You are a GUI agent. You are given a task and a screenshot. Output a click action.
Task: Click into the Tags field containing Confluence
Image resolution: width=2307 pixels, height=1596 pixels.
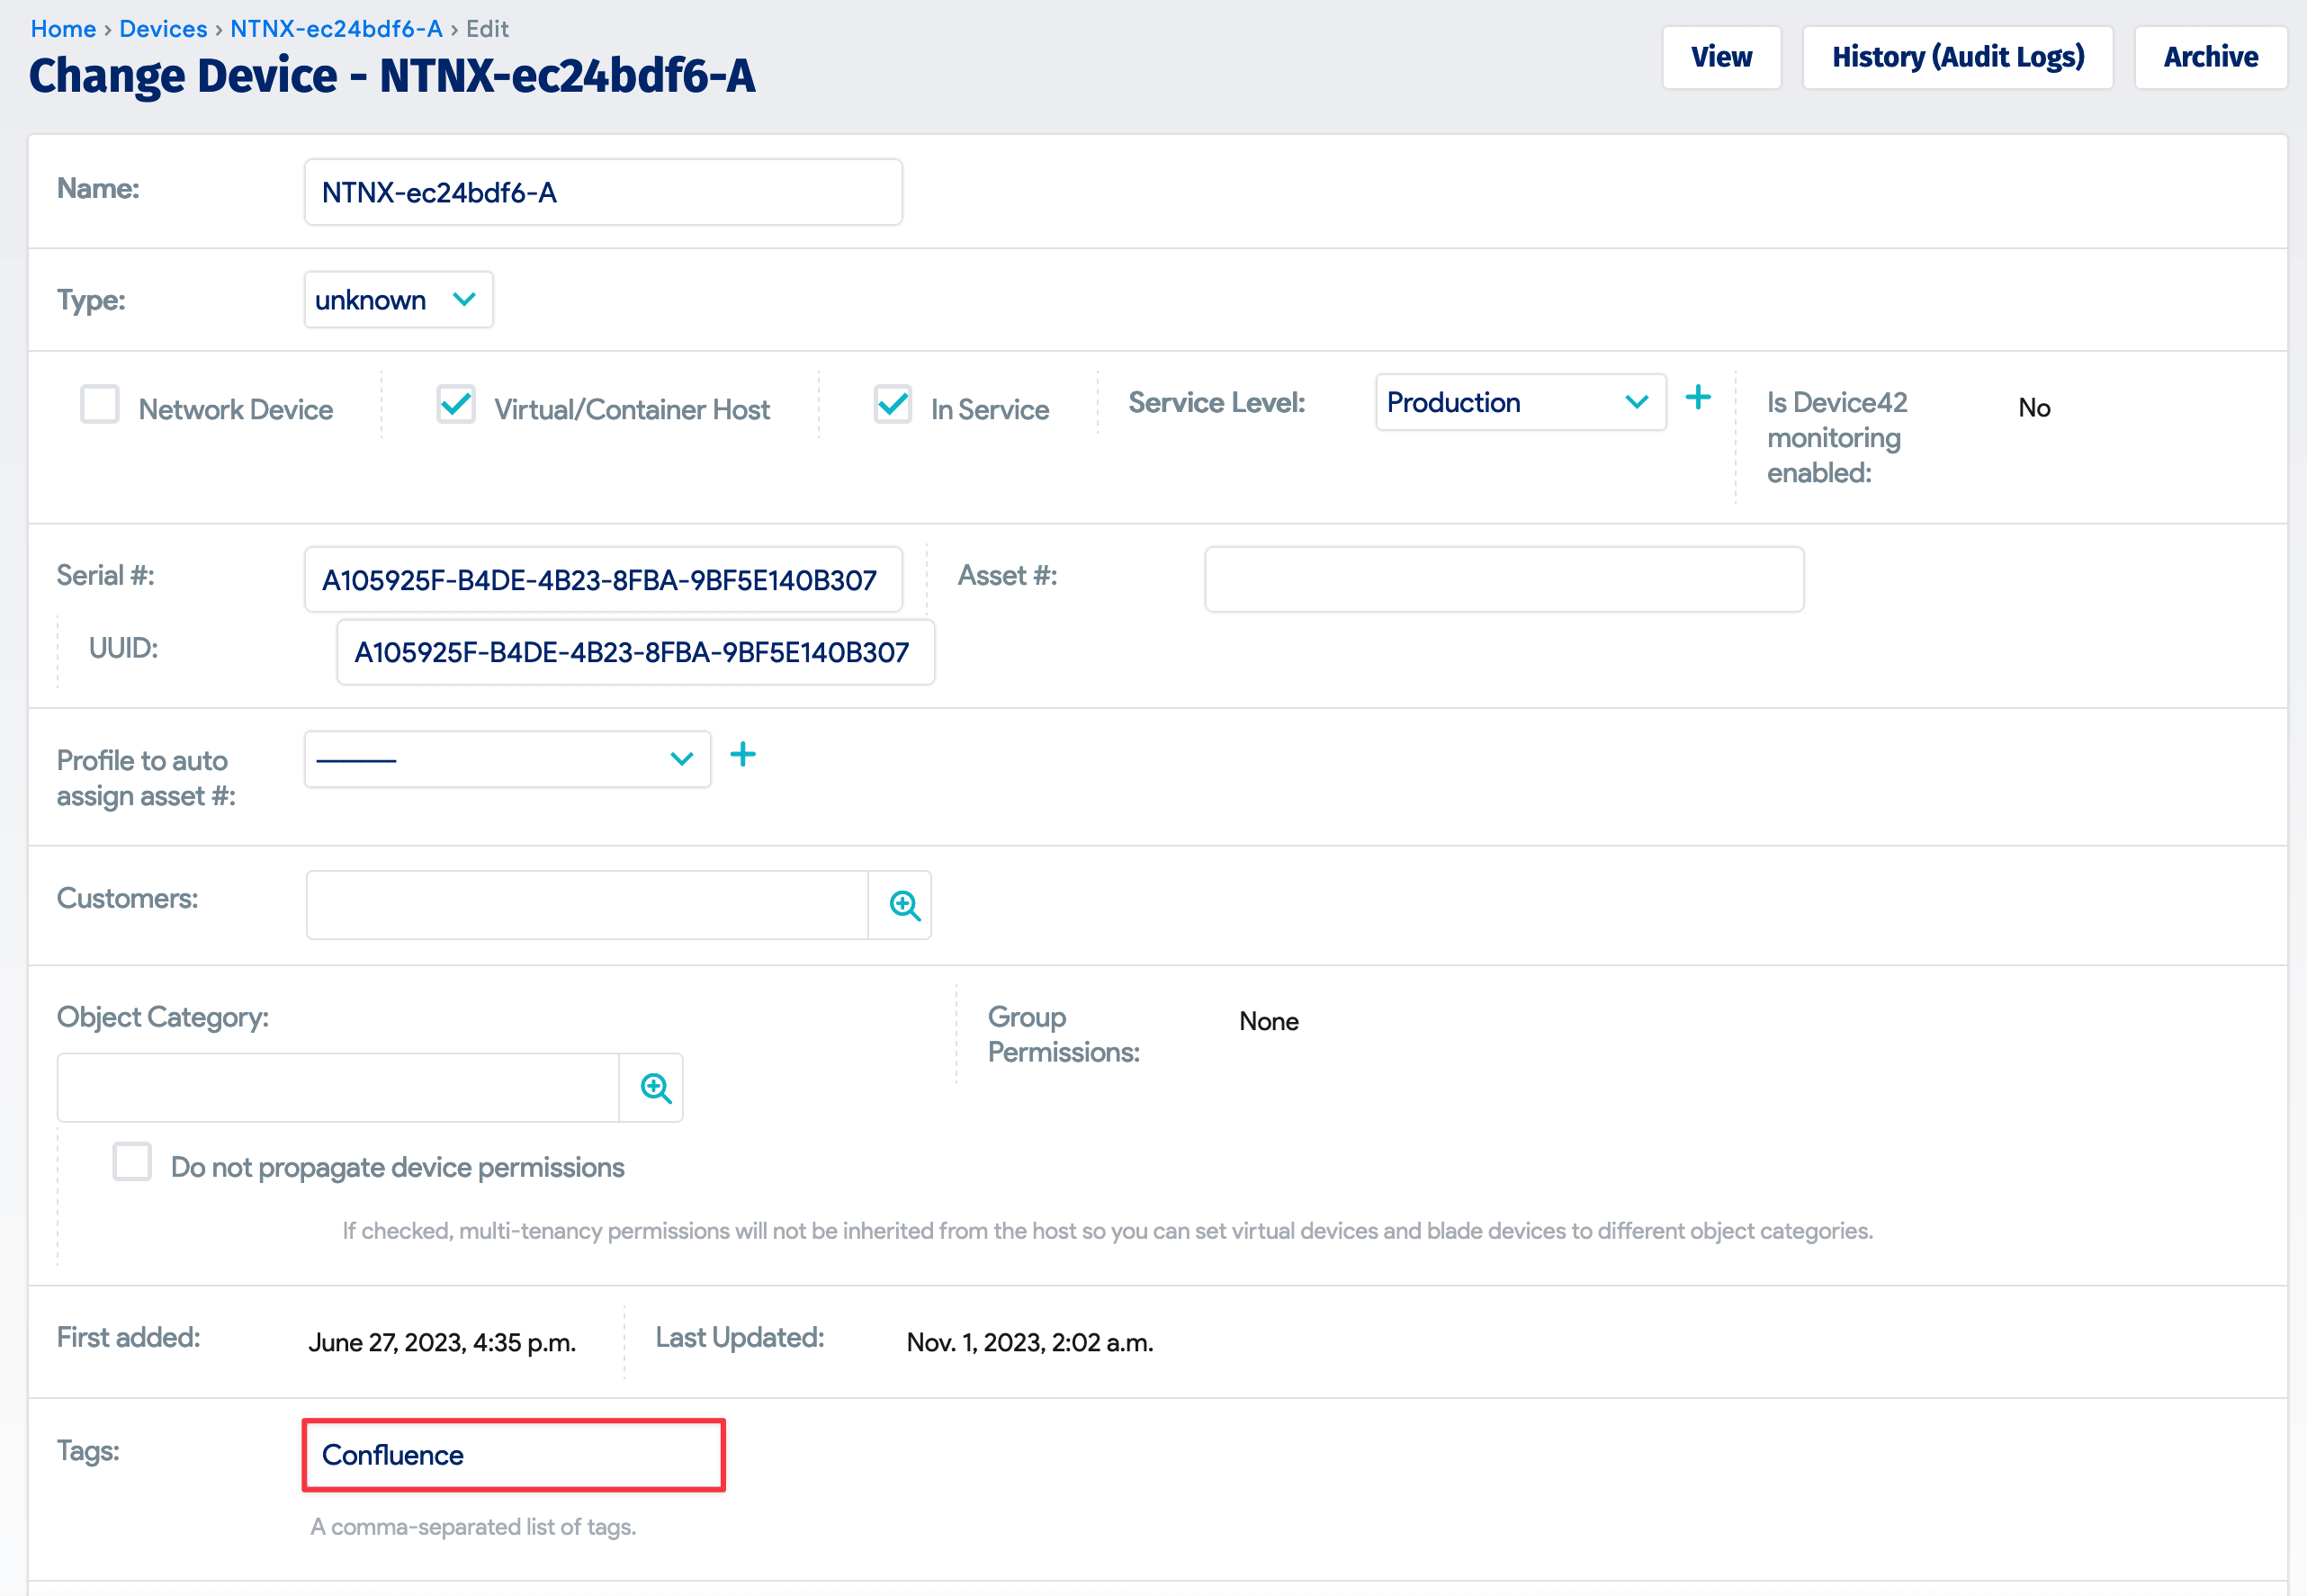513,1455
